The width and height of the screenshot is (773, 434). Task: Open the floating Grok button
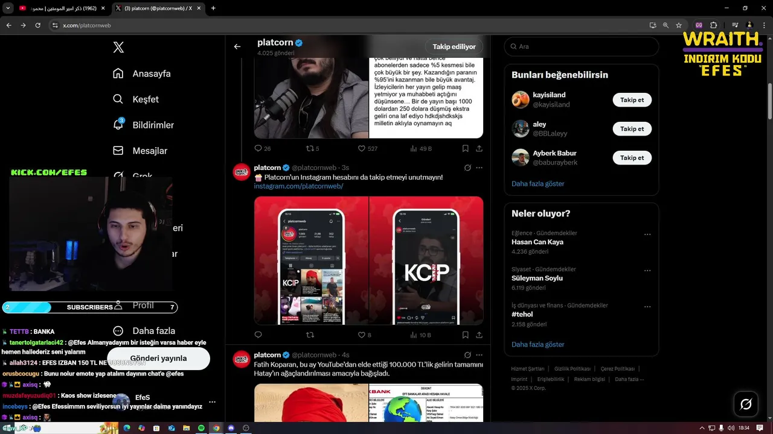746,404
